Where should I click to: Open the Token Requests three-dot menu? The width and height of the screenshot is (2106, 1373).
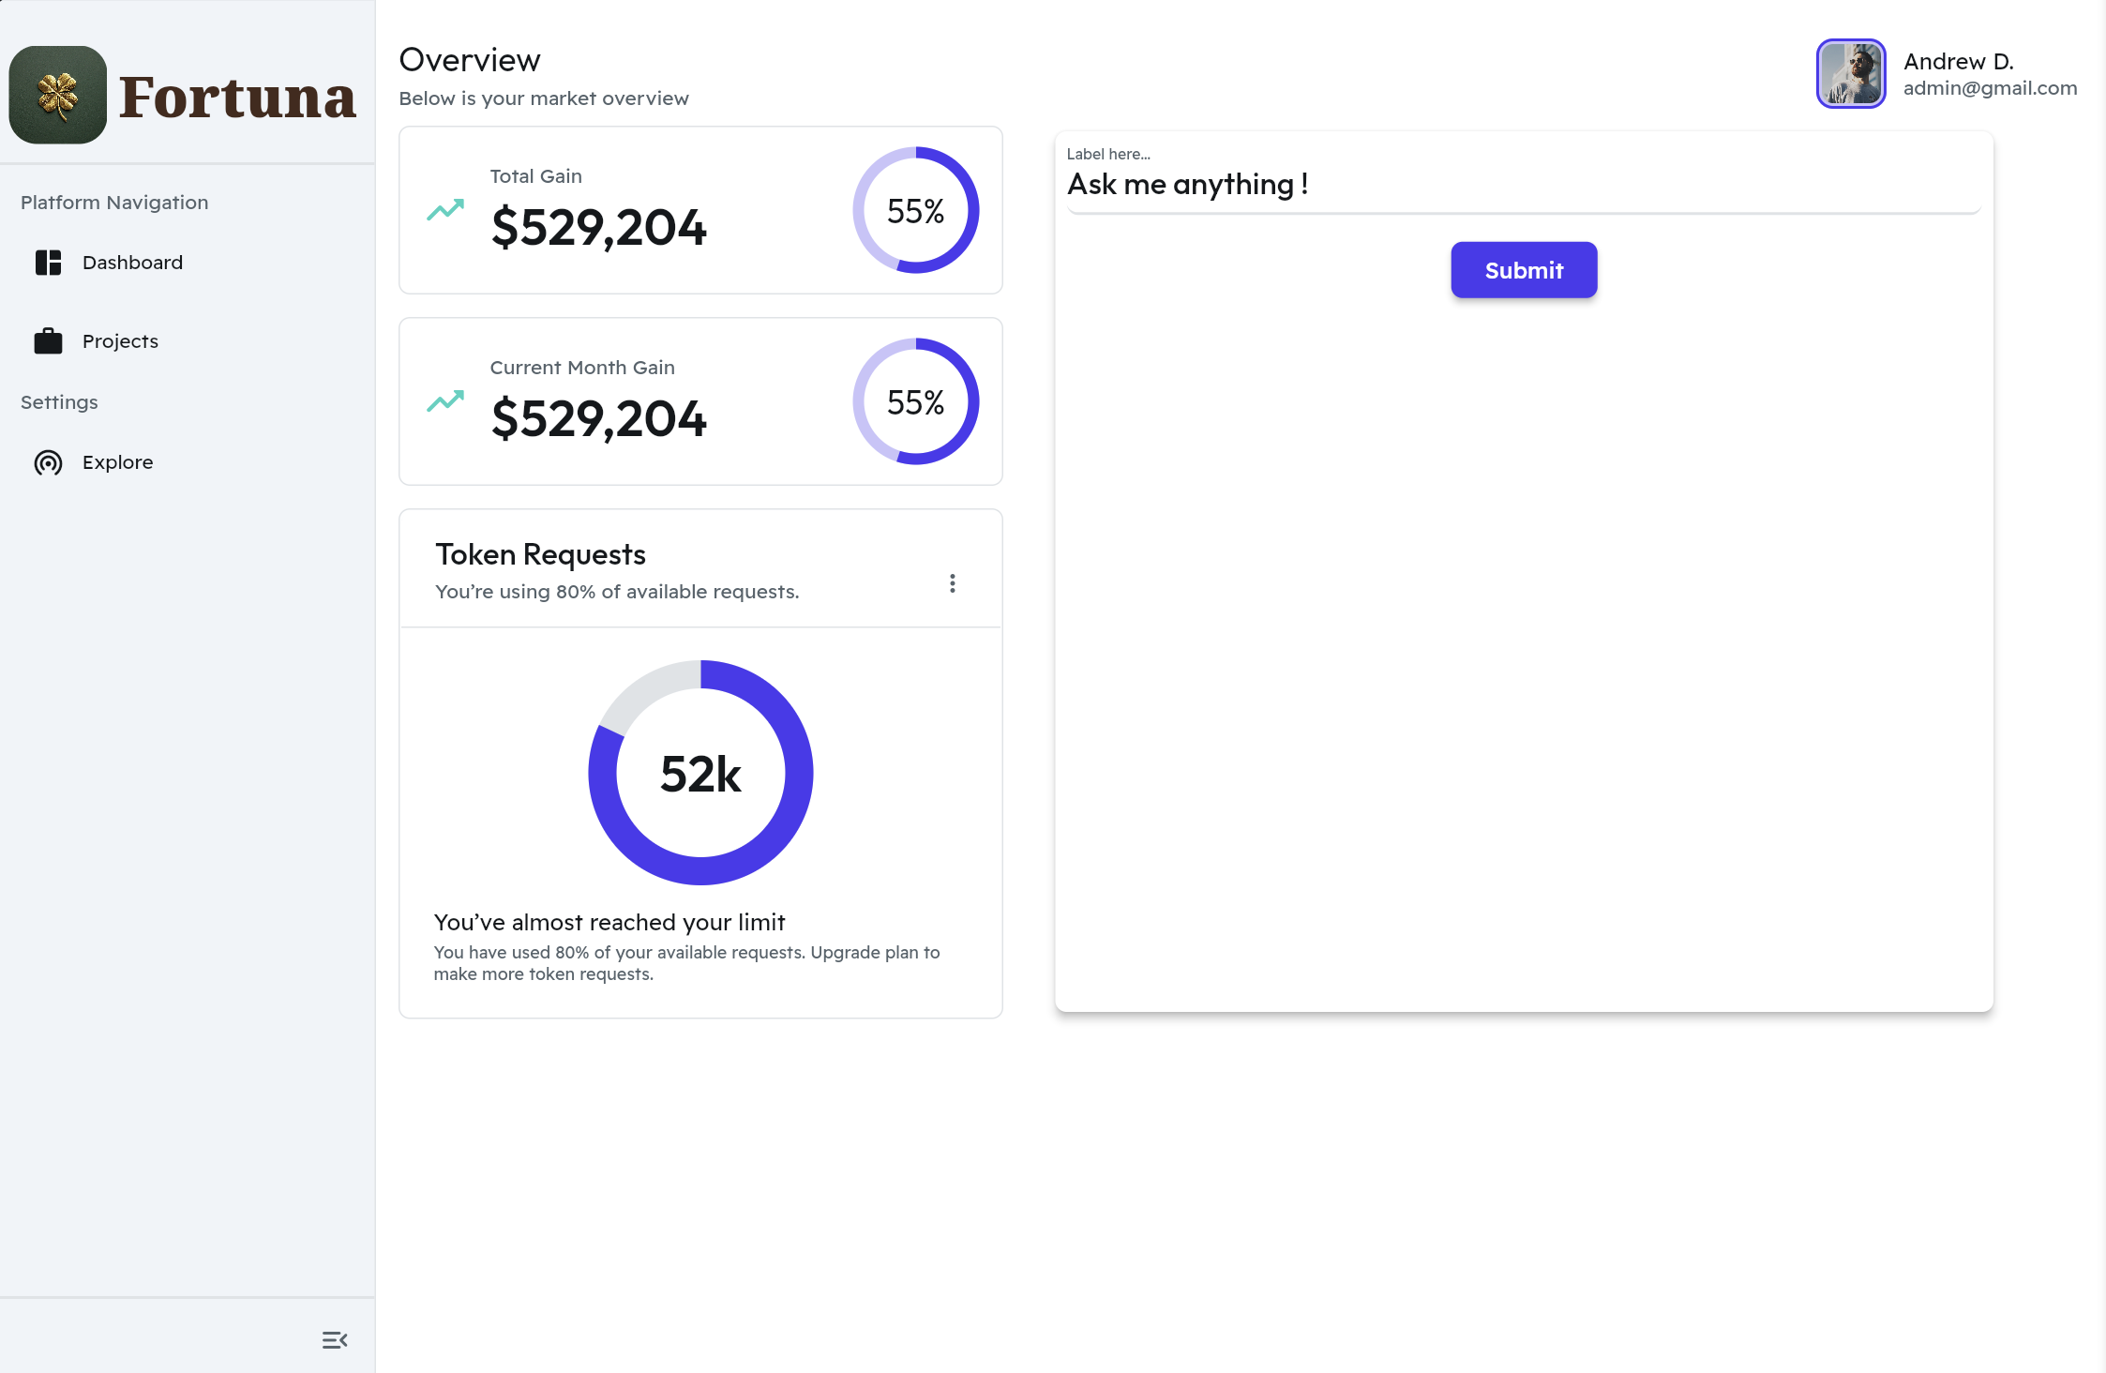point(952,583)
